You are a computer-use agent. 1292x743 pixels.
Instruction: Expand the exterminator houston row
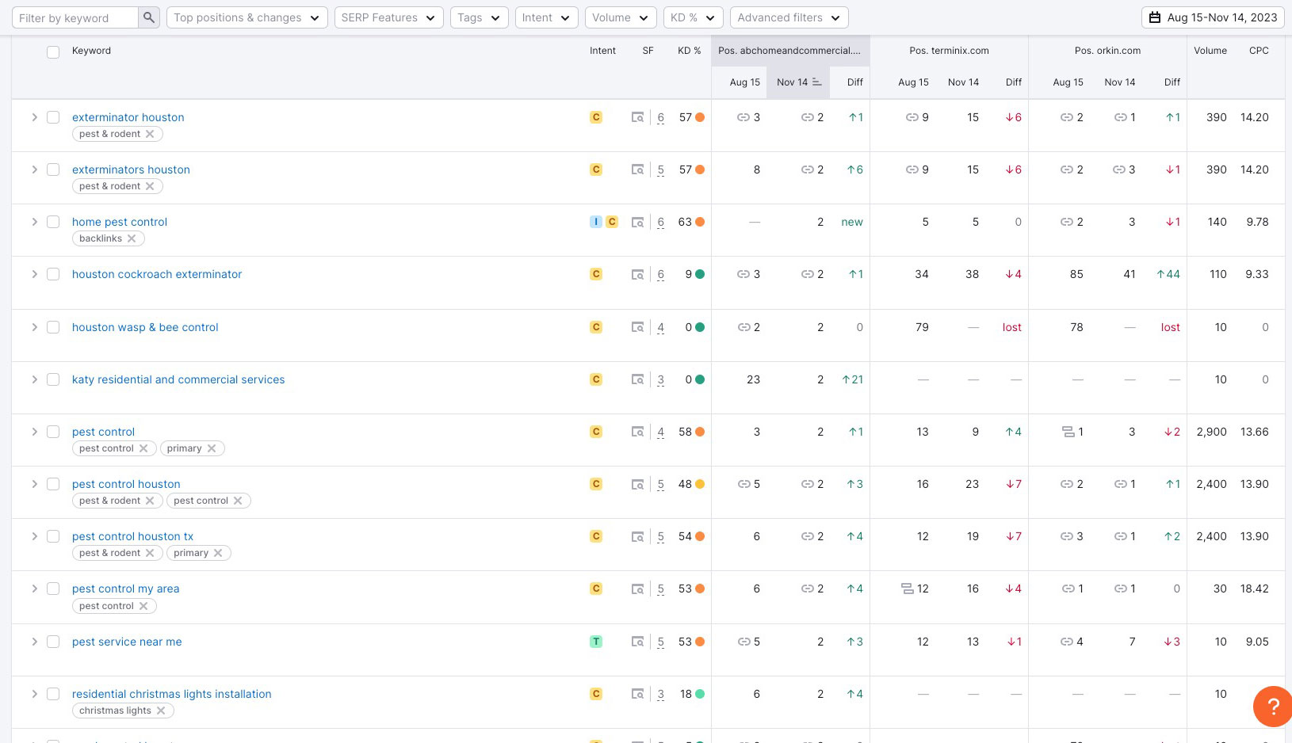pyautogui.click(x=34, y=117)
